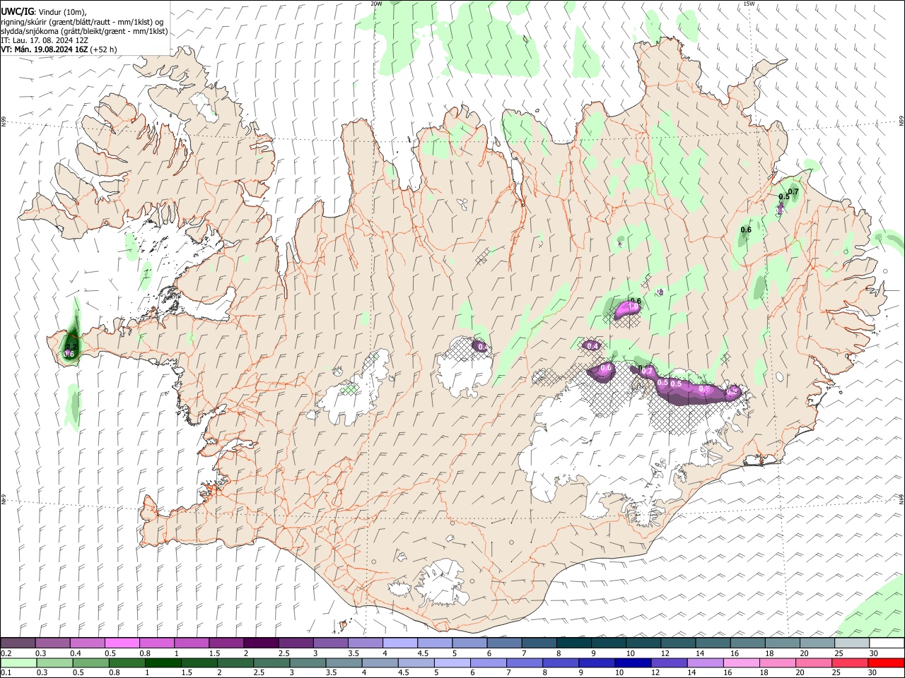Viewport: 905px width, 678px height.
Task: Pick the pink lower-row swatch labeled 18
Action: 777,663
